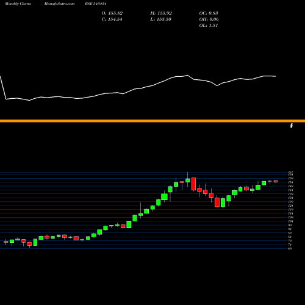Click the high value 'H: 155.92'
Image resolution: width=305 pixels, height=305 pixels.
point(161,13)
